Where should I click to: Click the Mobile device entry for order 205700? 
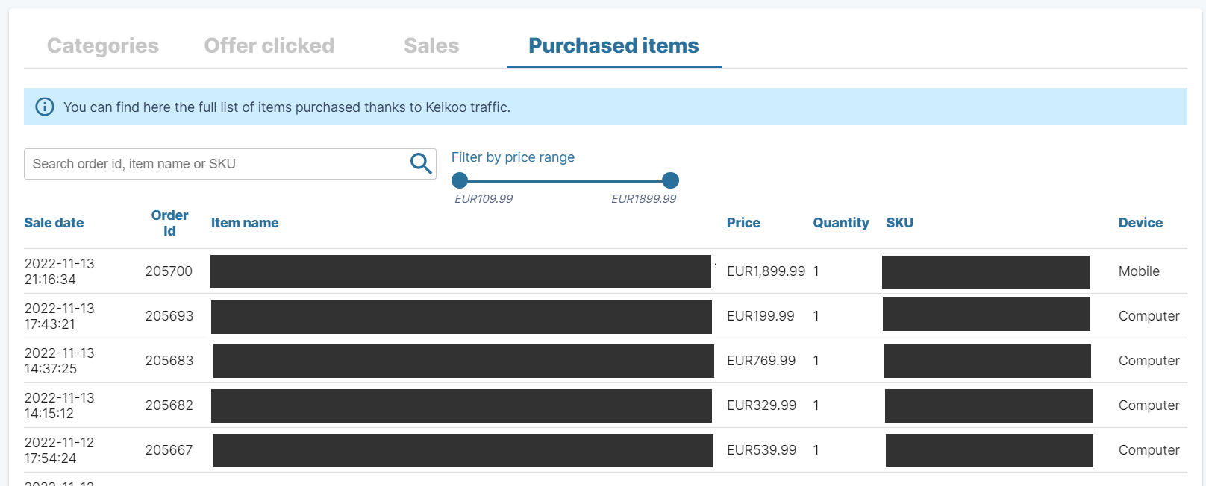point(1138,271)
